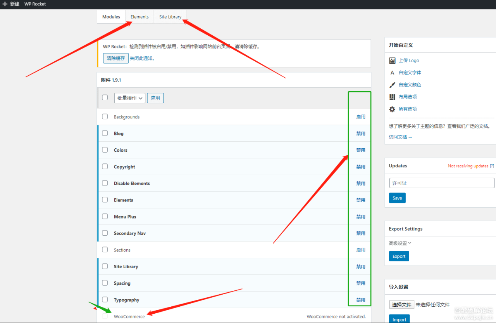Check the Backgrounds module checkbox
Viewport: 496px width, 323px height.
click(x=105, y=116)
